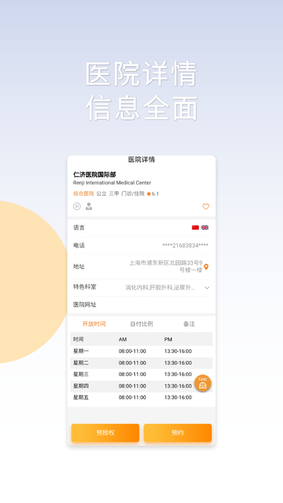Switch to the 备注 tab

[189, 324]
